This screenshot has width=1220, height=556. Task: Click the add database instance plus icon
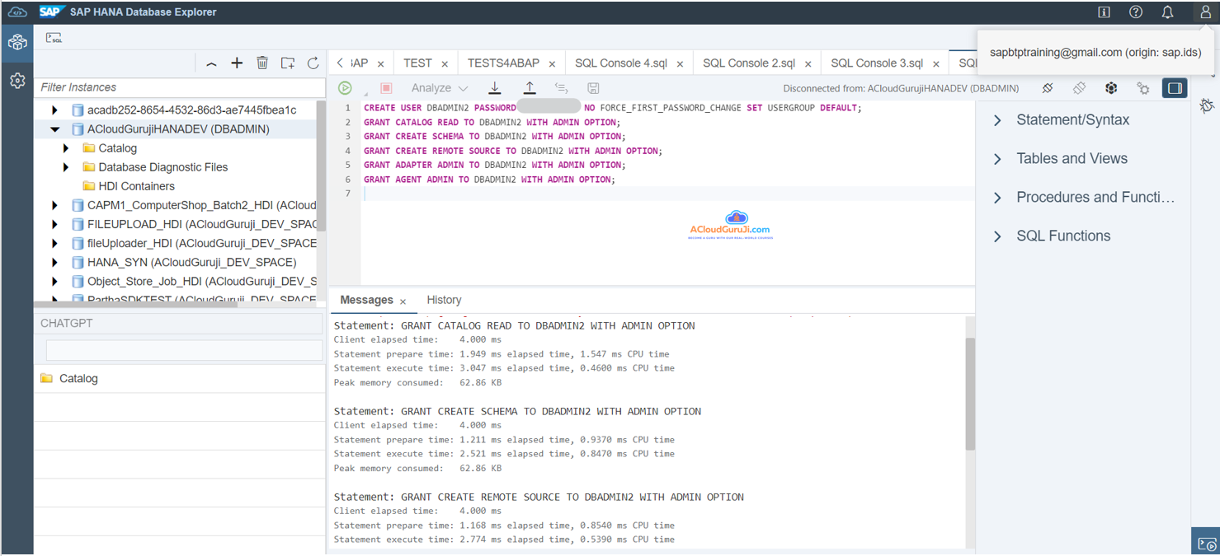click(x=237, y=63)
